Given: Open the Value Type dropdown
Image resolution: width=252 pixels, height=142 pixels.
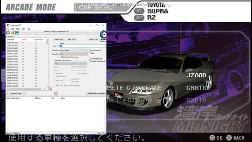Looking at the screenshot, I should point(74,54).
